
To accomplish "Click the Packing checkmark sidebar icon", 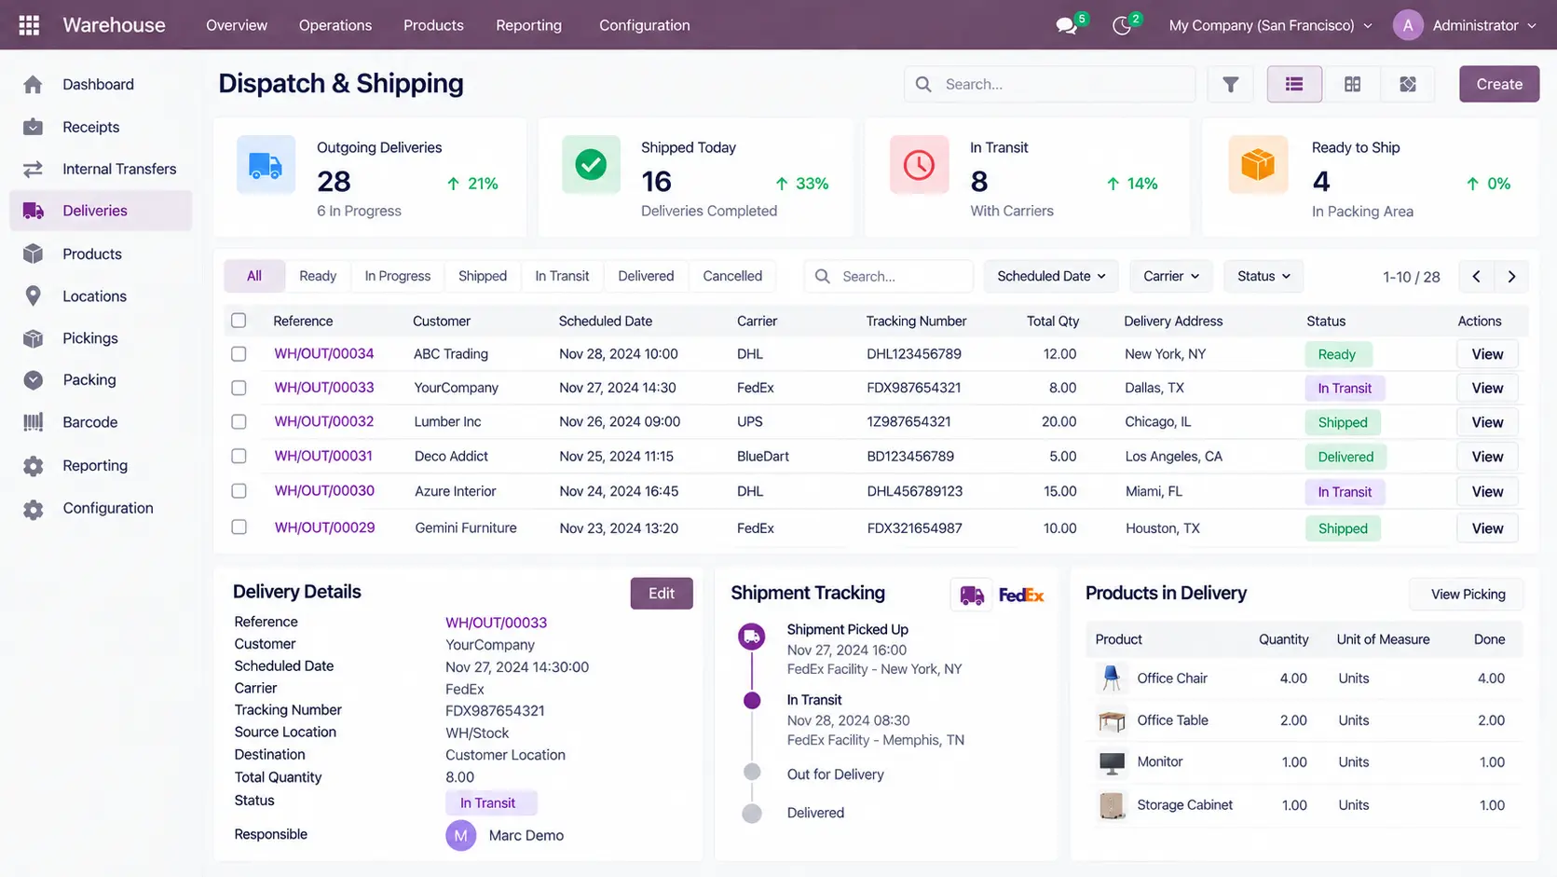I will (33, 380).
